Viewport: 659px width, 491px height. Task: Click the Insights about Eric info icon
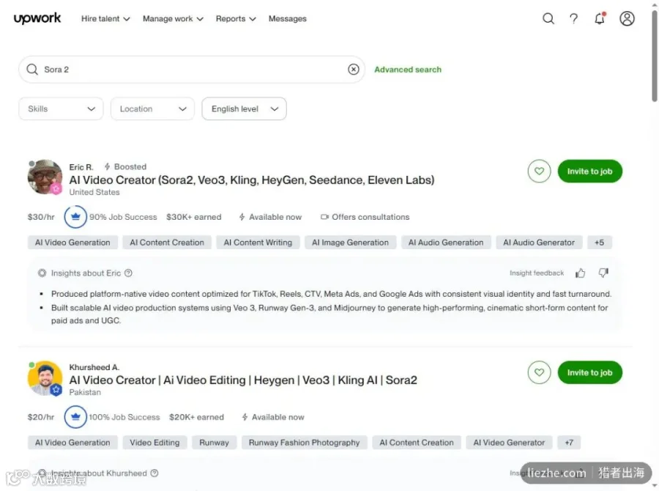[x=129, y=273]
